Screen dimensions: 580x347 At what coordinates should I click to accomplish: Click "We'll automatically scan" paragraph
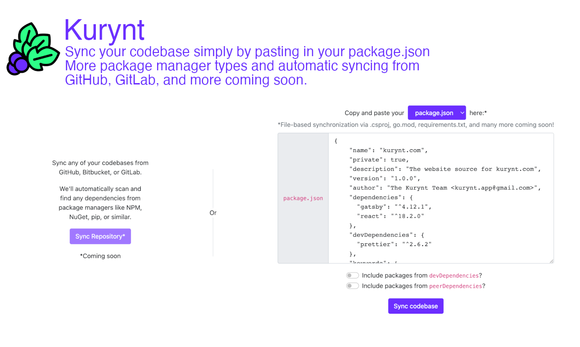coord(100,203)
